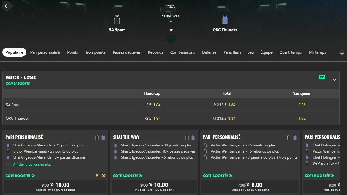Click the Handicap column header
Viewport: 347px width, 195px height.
(152, 93)
